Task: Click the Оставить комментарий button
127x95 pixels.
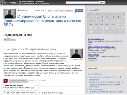Action: [x=18, y=81]
